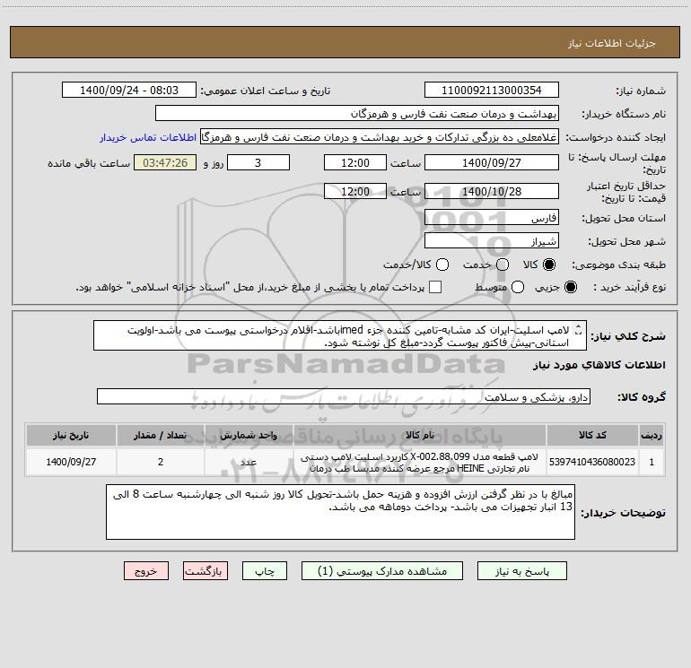Click row number 1 cell
The width and height of the screenshot is (691, 668).
[652, 462]
